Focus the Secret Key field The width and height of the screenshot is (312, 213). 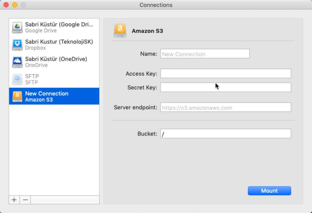pos(226,87)
